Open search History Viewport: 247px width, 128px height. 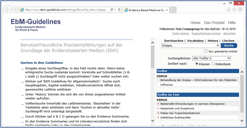(x=213, y=41)
